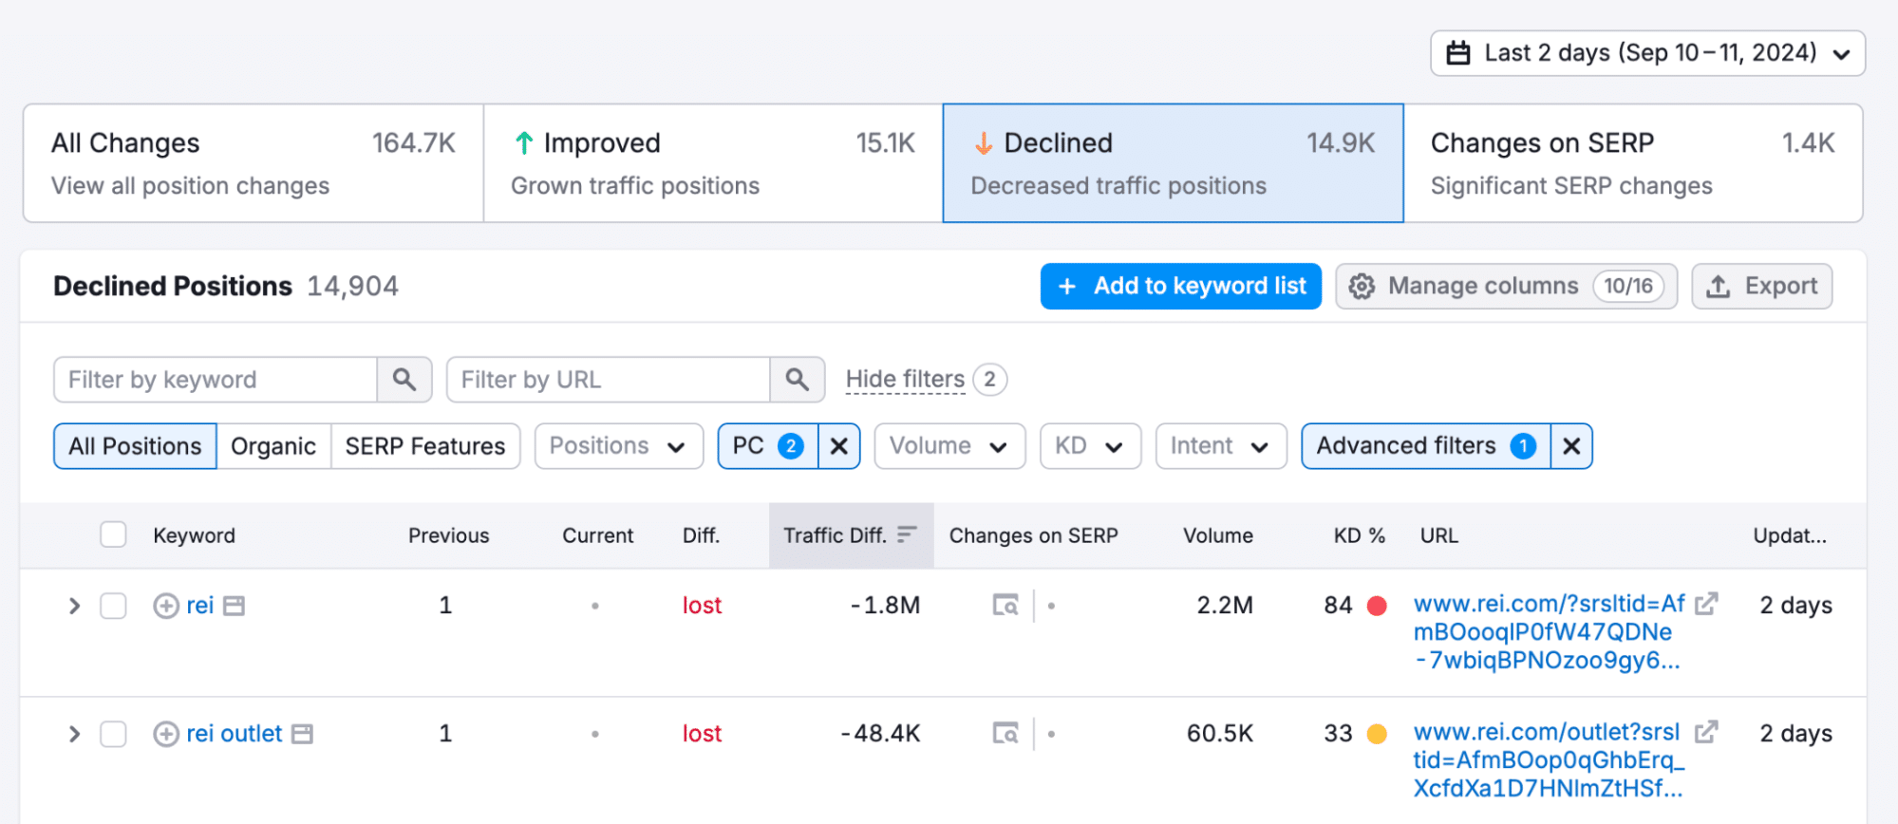Open SERP features icon next to 'rei outlet'
Viewport: 1898px width, 824px height.
[302, 734]
